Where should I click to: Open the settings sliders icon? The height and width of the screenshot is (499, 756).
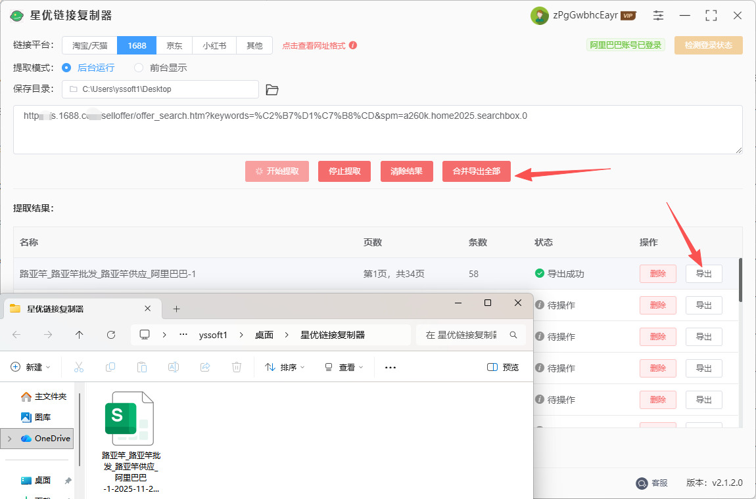coord(658,15)
